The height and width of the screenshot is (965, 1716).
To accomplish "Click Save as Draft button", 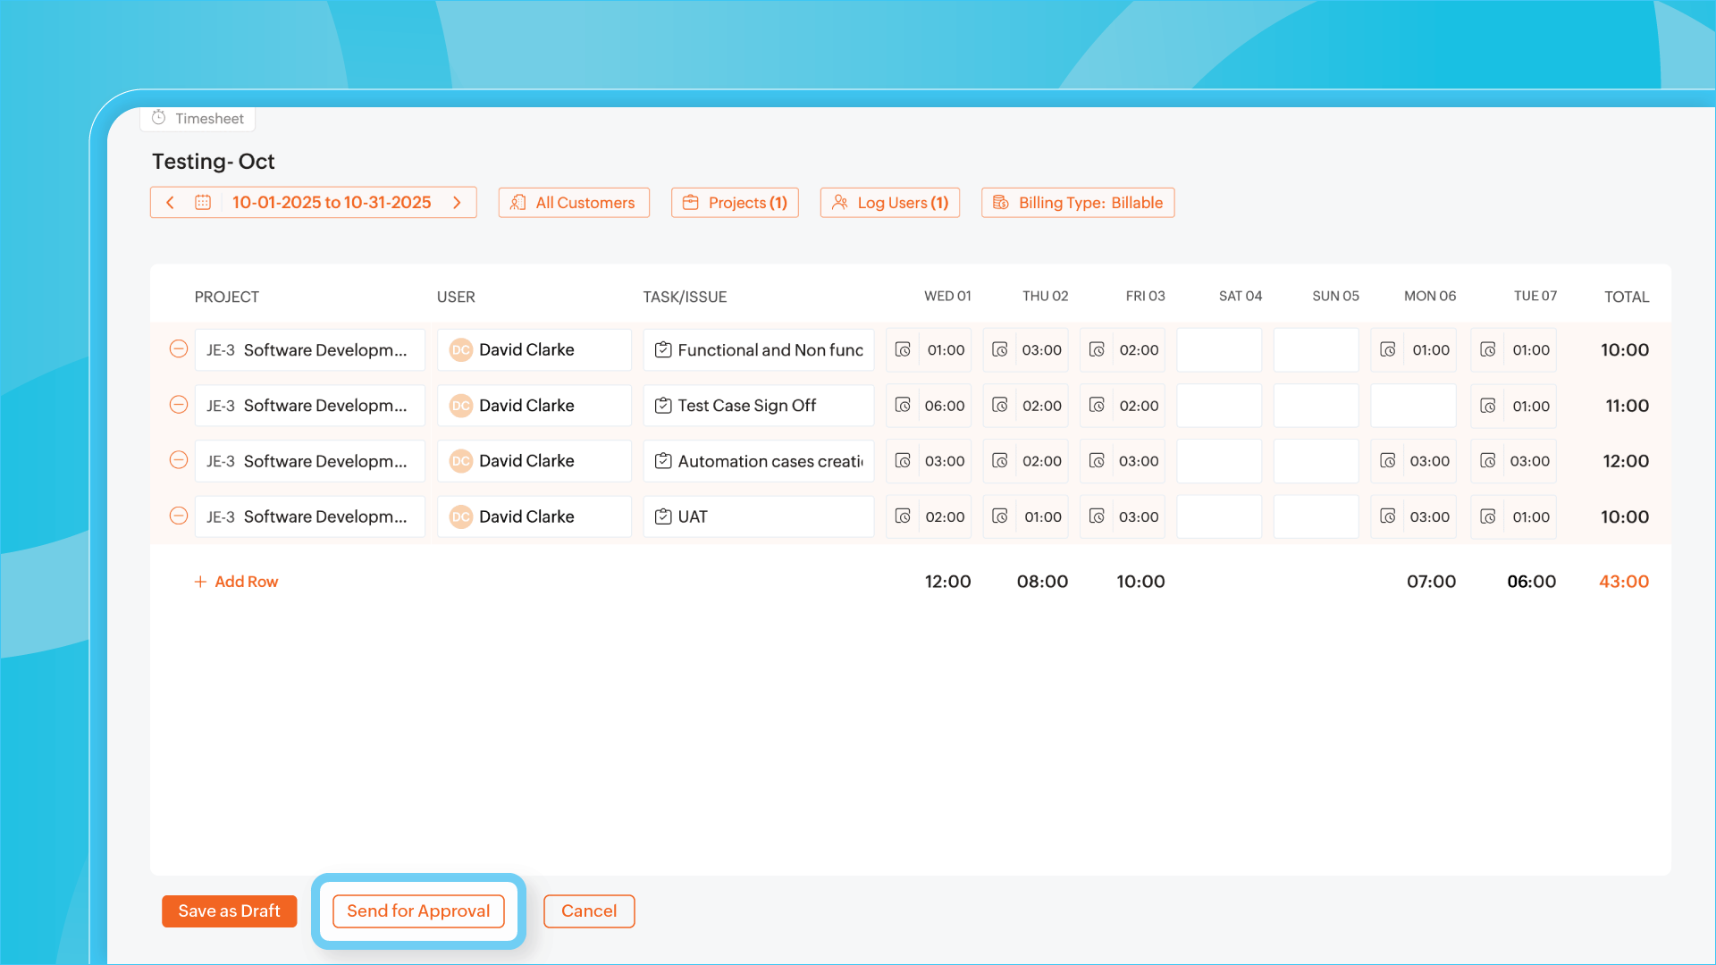I will pos(229,910).
